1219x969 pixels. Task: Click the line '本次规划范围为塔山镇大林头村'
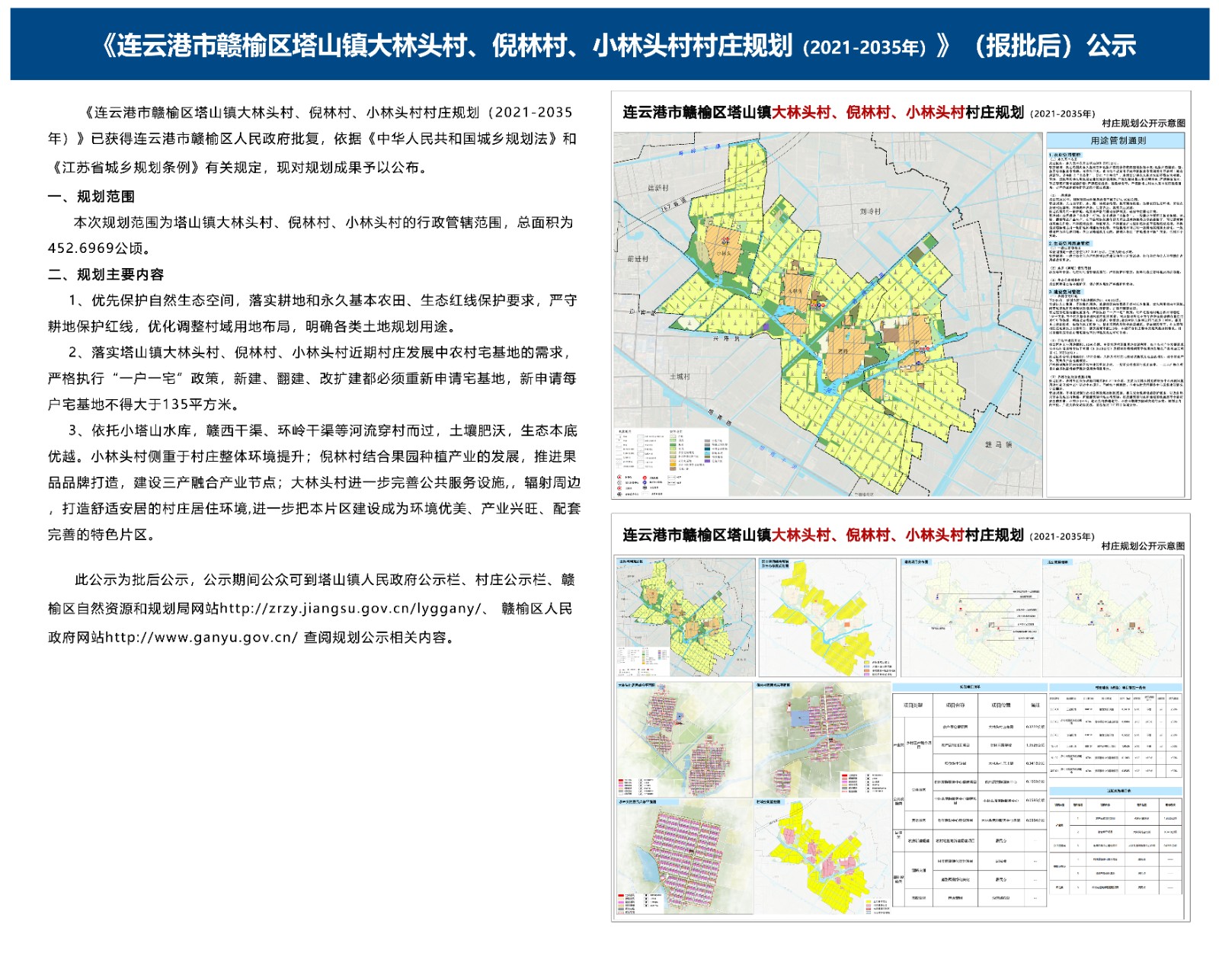323,222
